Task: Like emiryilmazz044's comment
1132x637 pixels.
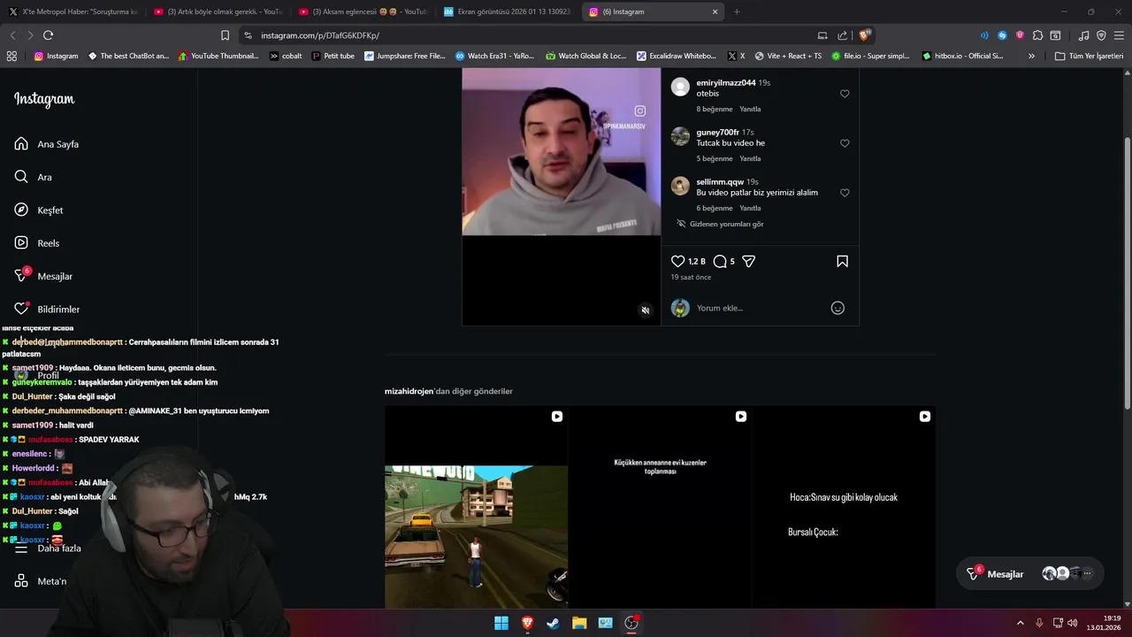Action: (845, 94)
